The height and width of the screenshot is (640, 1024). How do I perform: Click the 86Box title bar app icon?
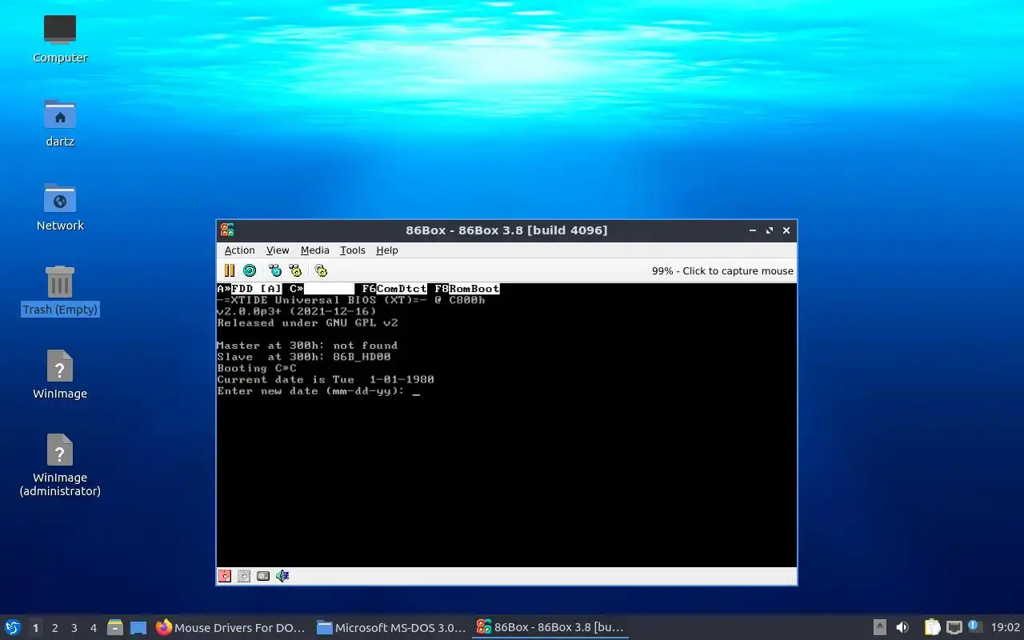point(227,230)
